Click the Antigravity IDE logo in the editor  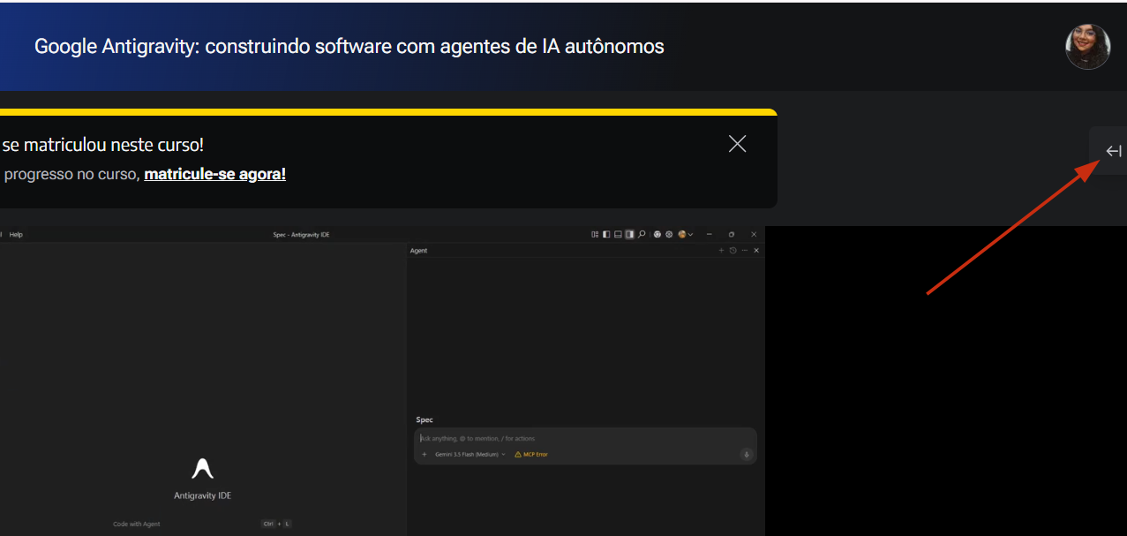[203, 469]
